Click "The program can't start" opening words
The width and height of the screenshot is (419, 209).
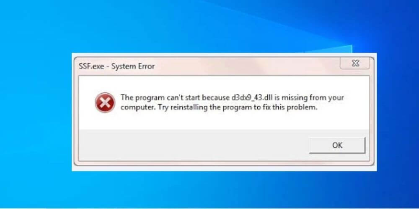pyautogui.click(x=160, y=98)
